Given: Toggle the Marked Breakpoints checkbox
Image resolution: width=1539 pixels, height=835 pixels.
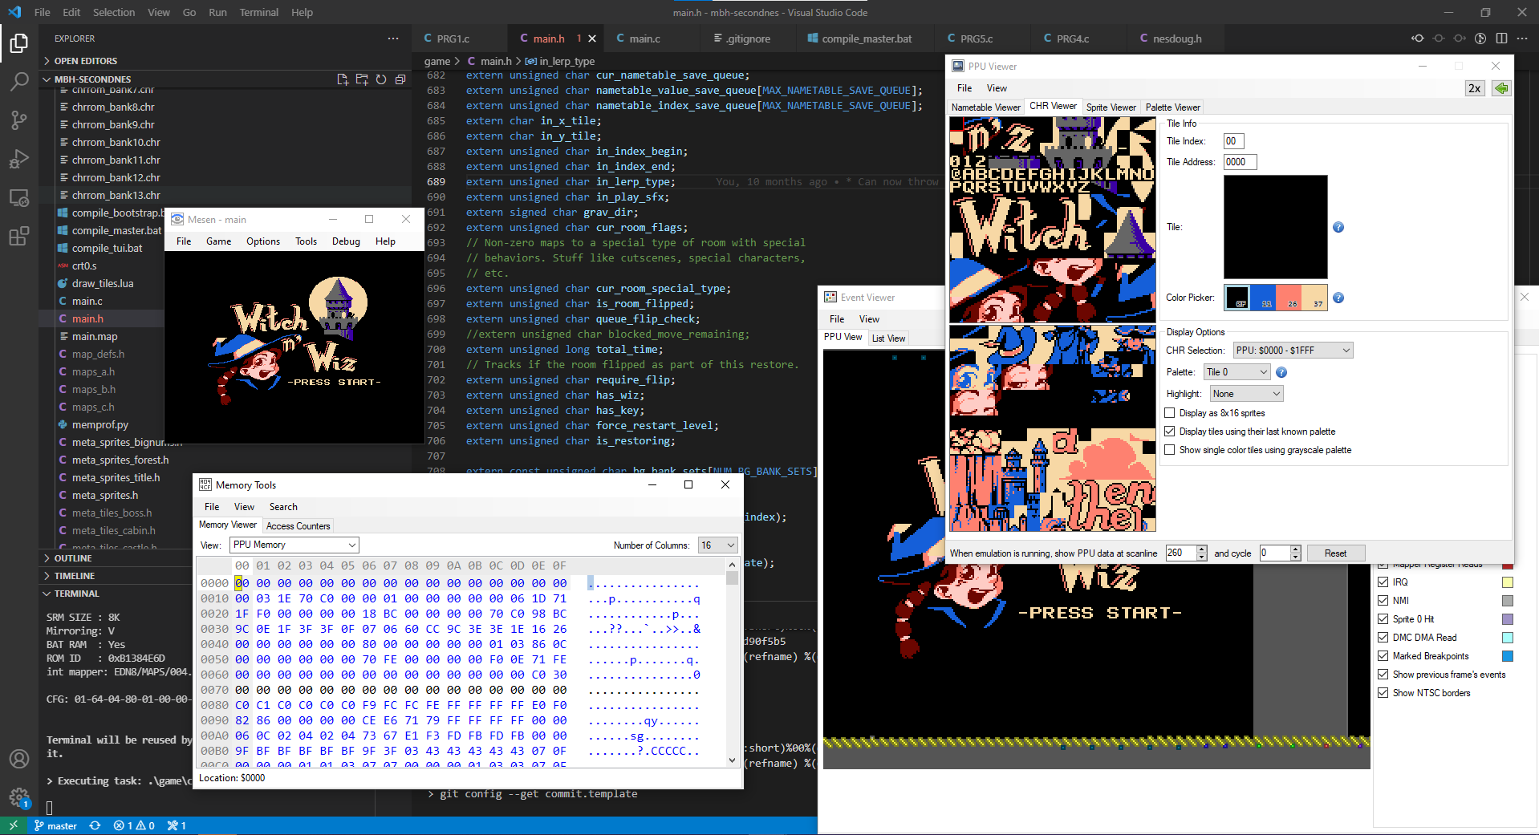Looking at the screenshot, I should (x=1383, y=656).
